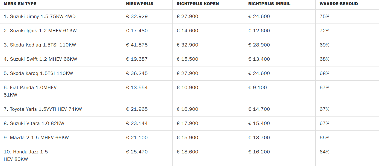Click the Fiat Panda 1.0MHEV 51KW cell
The width and height of the screenshot is (379, 166).
(30, 91)
